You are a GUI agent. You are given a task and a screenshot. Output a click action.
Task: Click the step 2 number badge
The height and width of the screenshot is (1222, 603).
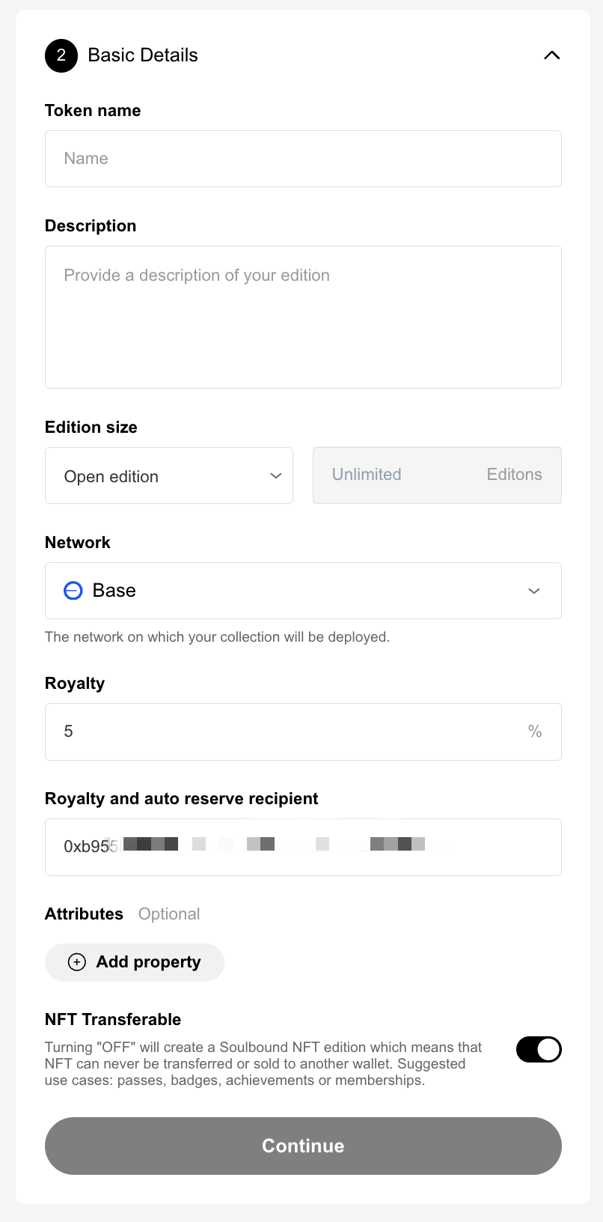[x=61, y=55]
